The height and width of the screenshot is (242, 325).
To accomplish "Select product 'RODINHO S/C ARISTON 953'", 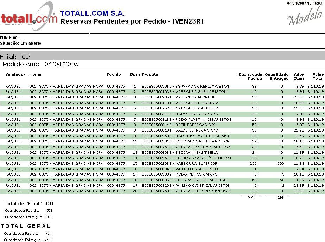I will pos(202,136).
